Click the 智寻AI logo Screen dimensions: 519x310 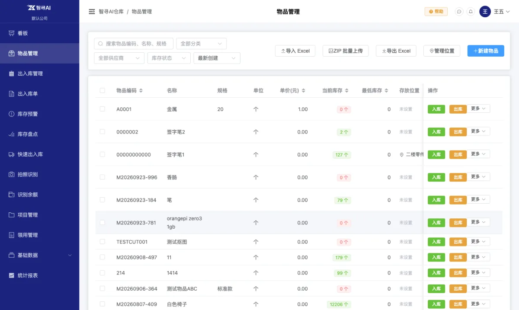tap(39, 7)
